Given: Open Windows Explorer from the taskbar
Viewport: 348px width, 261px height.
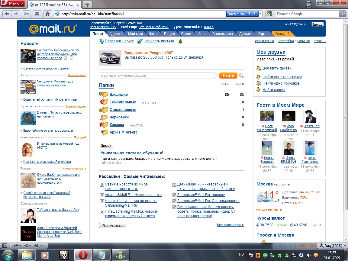Looking at the screenshot, I should (27, 255).
